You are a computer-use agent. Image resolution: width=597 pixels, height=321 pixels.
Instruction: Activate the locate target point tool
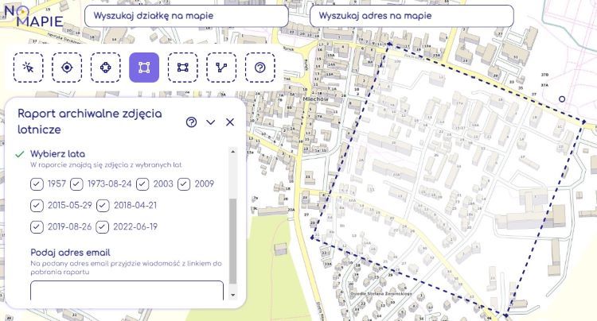coord(67,68)
